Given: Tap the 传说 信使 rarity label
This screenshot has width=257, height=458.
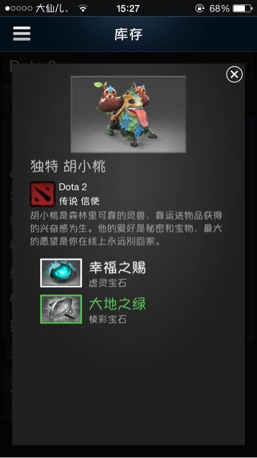Looking at the screenshot, I should point(79,201).
